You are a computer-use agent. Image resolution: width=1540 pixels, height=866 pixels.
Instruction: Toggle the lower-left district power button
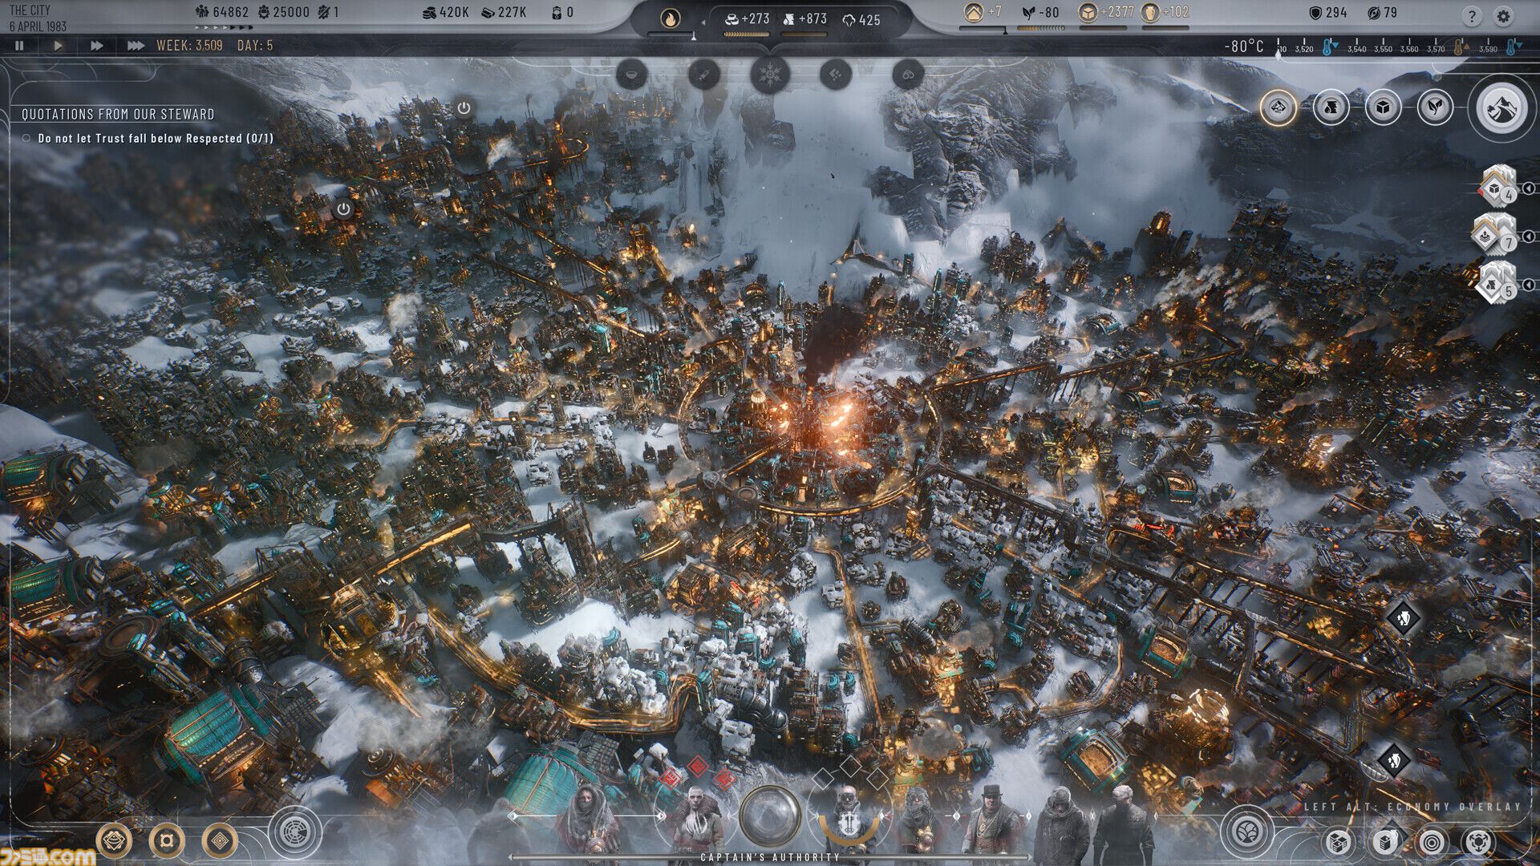tap(343, 209)
